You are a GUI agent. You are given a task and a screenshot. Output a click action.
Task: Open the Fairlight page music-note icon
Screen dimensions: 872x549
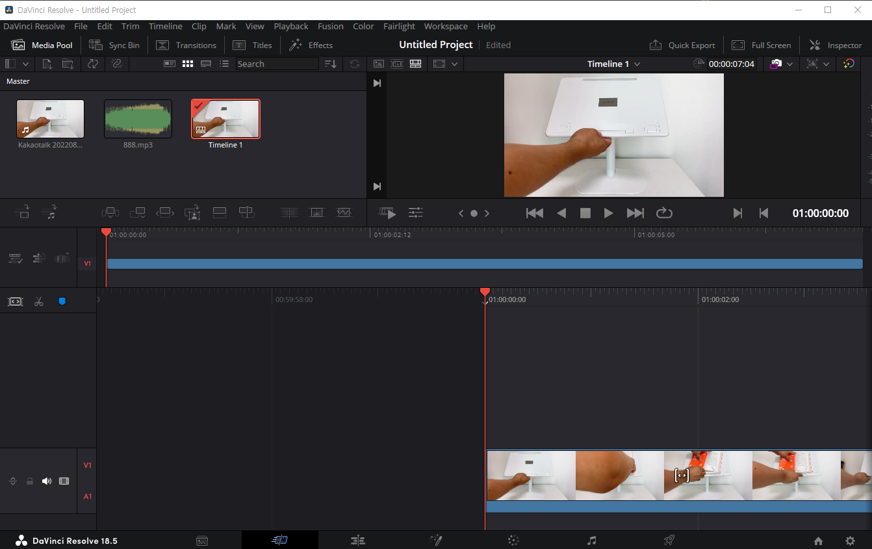click(x=591, y=540)
